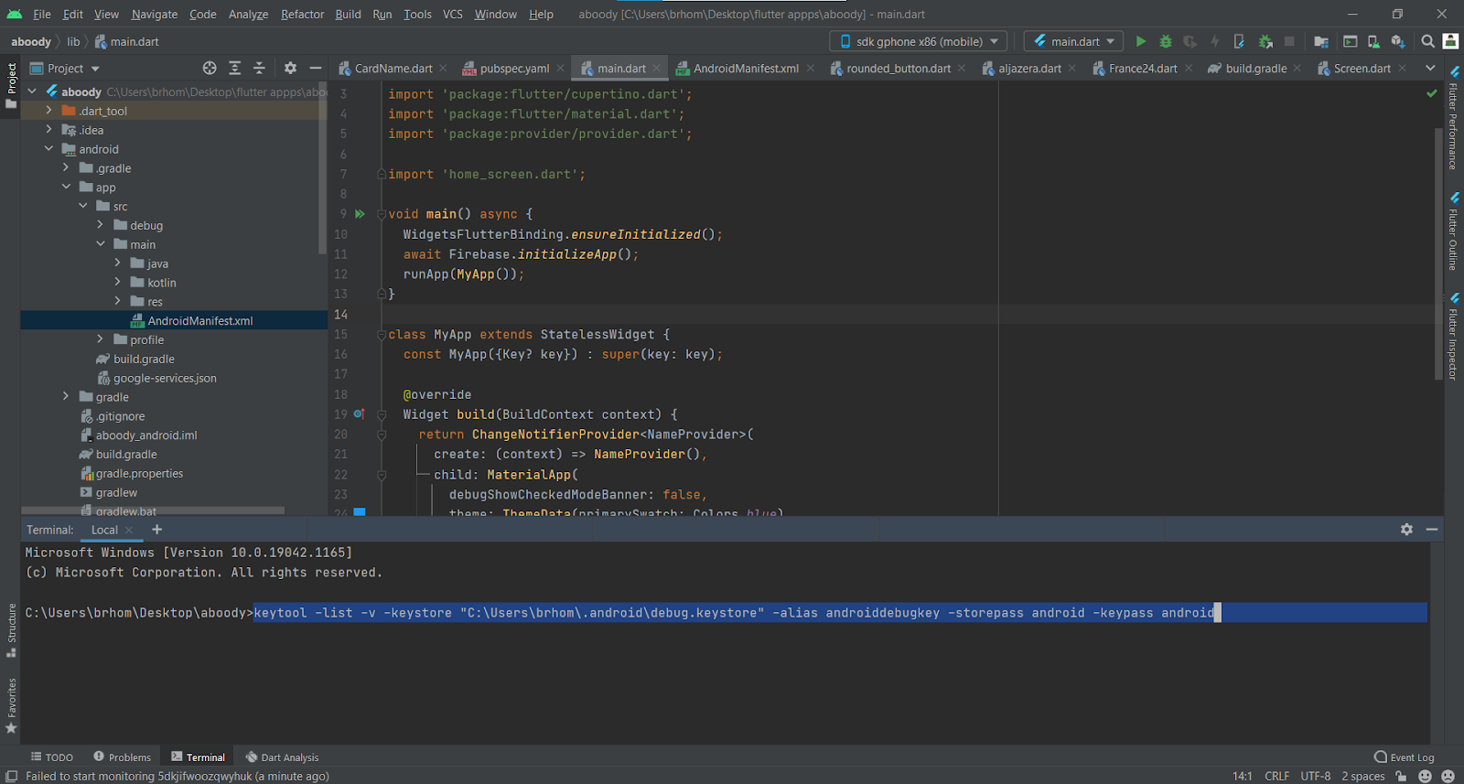This screenshot has width=1464, height=784.
Task: Toggle the read-only lock icon in status bar
Action: pyautogui.click(x=1401, y=776)
